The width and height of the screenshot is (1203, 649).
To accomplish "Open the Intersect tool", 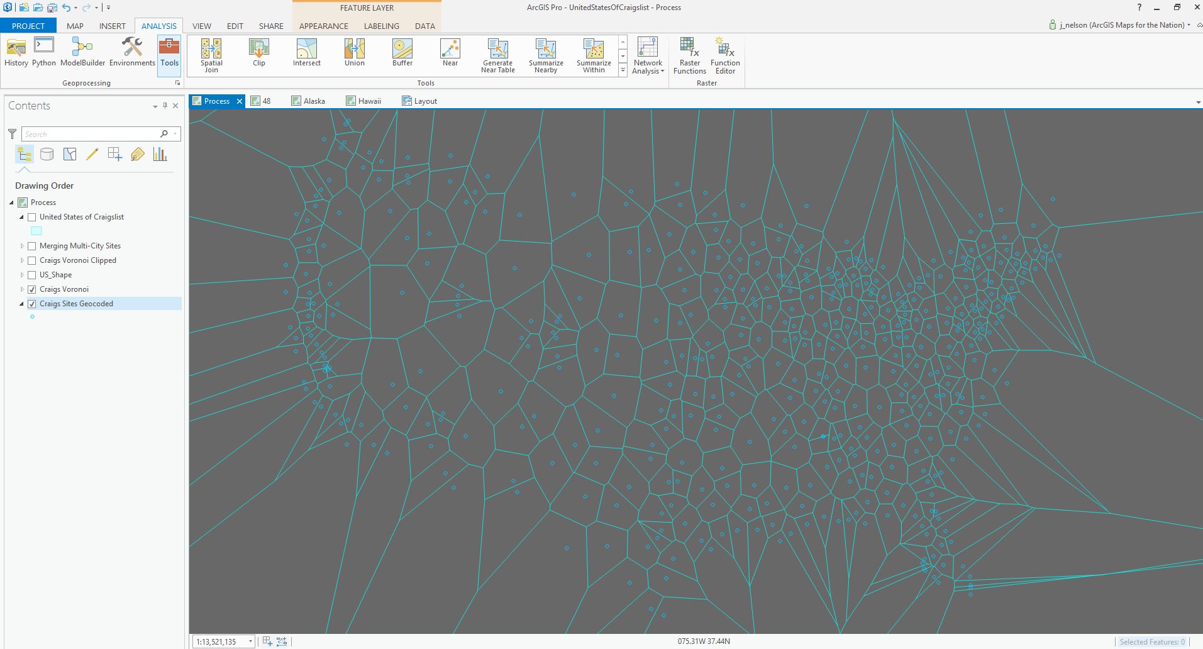I will [x=307, y=53].
